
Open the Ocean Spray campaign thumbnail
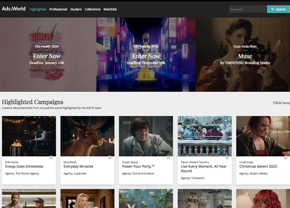pyautogui.click(x=146, y=136)
